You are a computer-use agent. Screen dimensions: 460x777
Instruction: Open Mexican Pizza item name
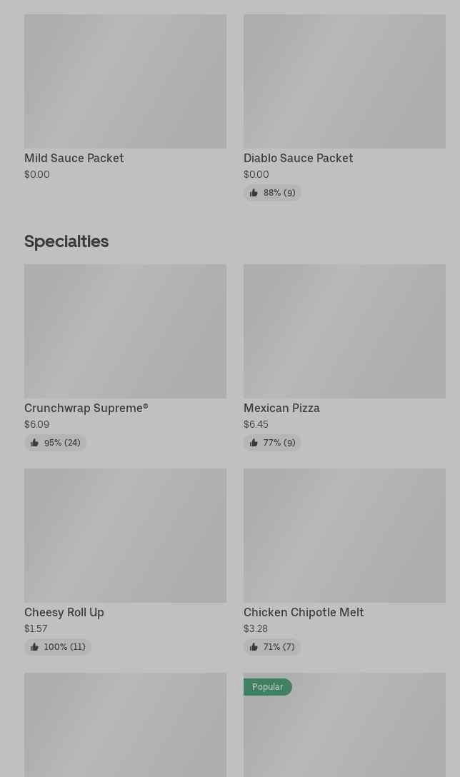tap(281, 408)
